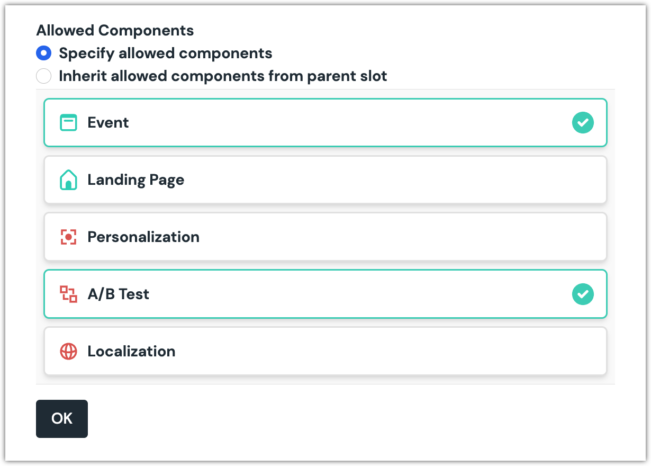Enable the Landing Page component label
The width and height of the screenshot is (651, 466).
(x=135, y=180)
